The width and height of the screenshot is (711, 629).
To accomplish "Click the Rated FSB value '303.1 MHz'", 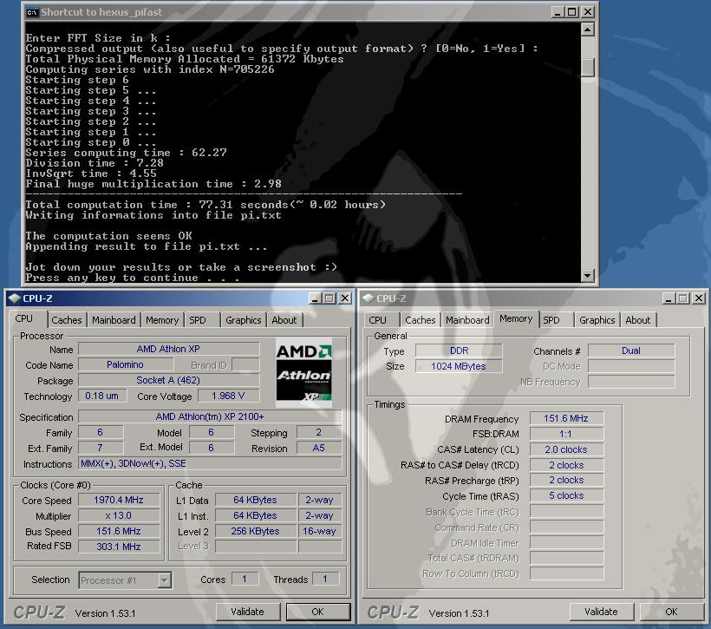I will pyautogui.click(x=119, y=547).
